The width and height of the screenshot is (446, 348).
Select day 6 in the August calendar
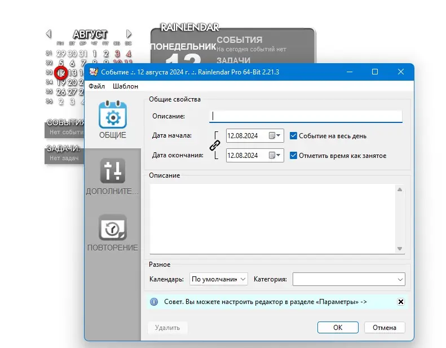(x=72, y=63)
